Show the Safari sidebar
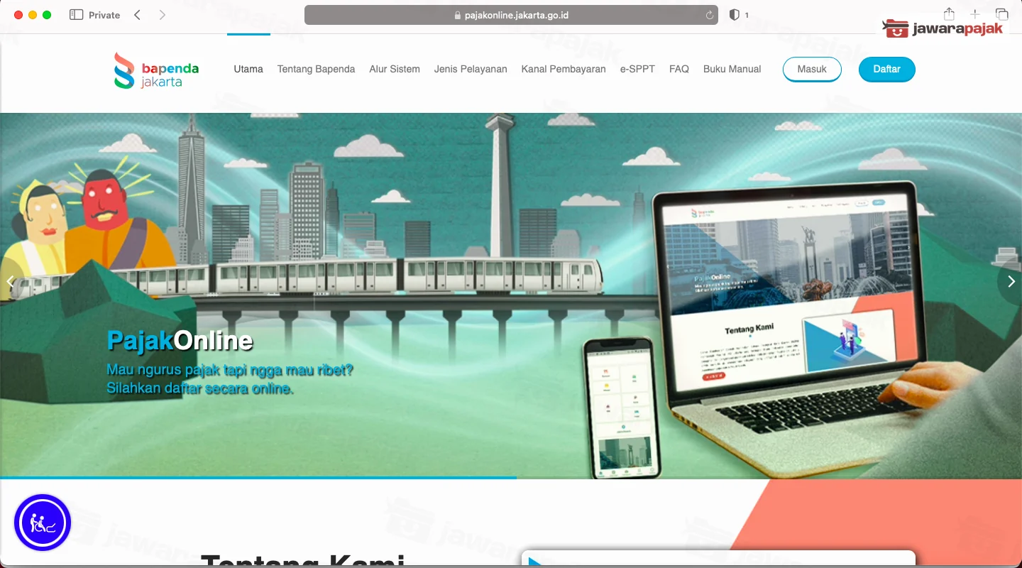 pyautogui.click(x=76, y=15)
